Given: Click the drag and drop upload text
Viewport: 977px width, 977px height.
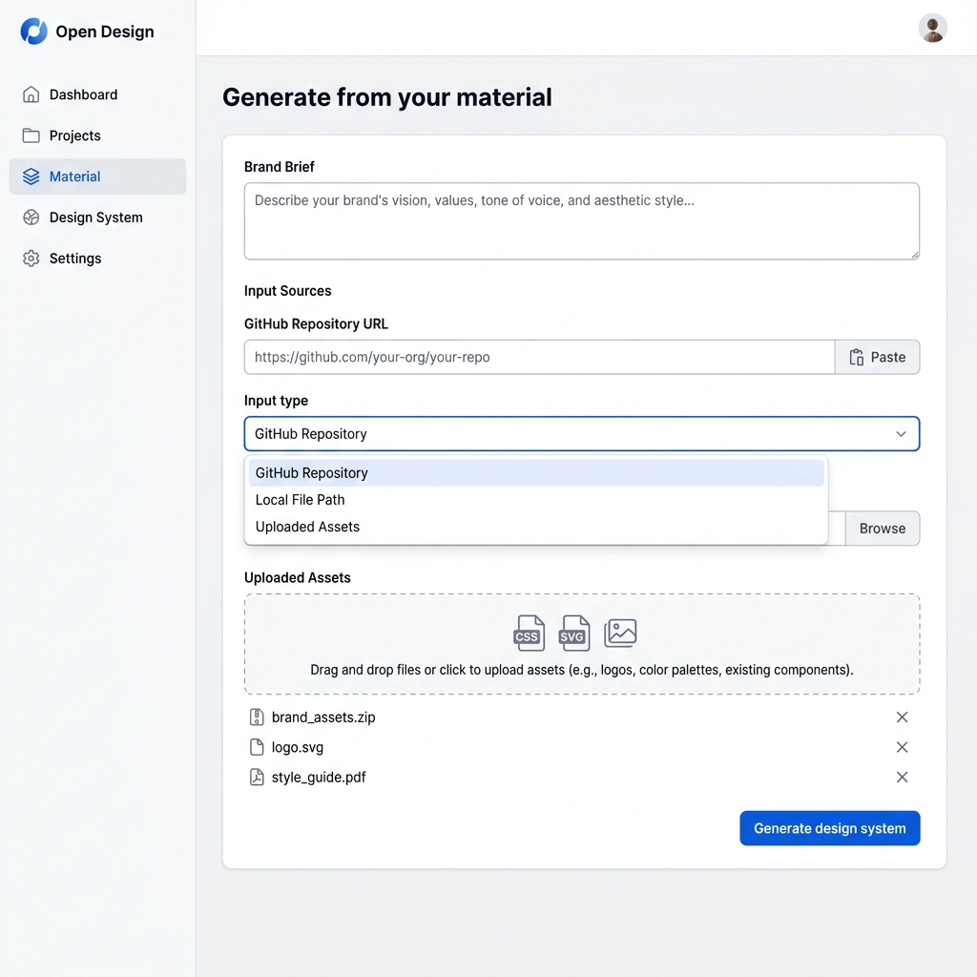Looking at the screenshot, I should 582,670.
